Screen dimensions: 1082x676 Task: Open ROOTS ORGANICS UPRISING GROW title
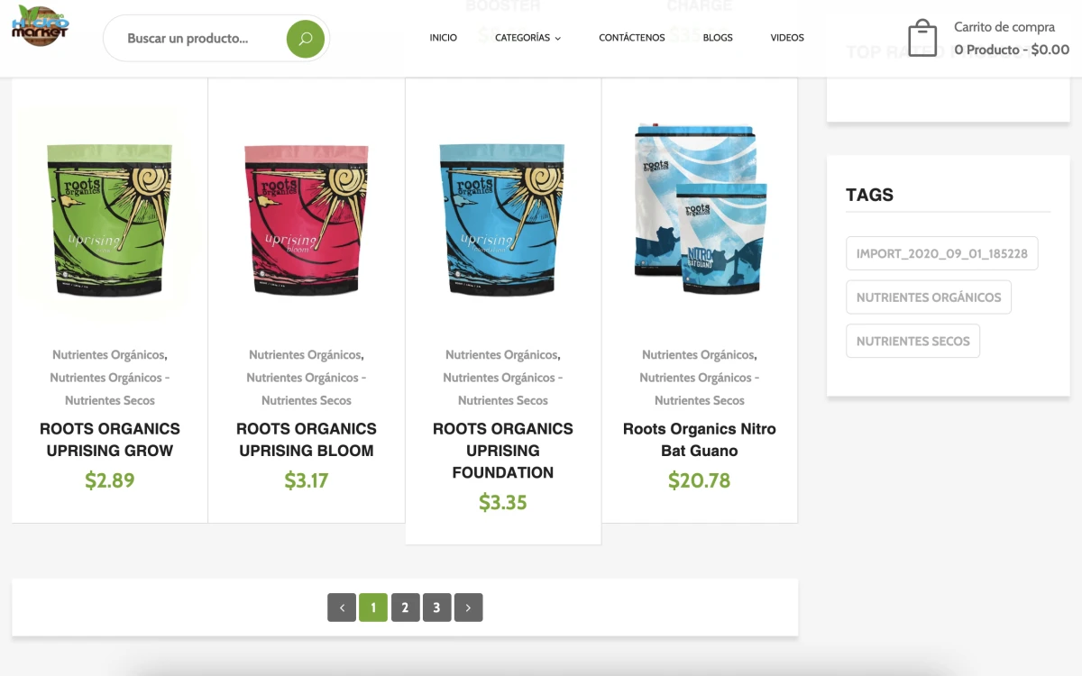click(x=110, y=440)
